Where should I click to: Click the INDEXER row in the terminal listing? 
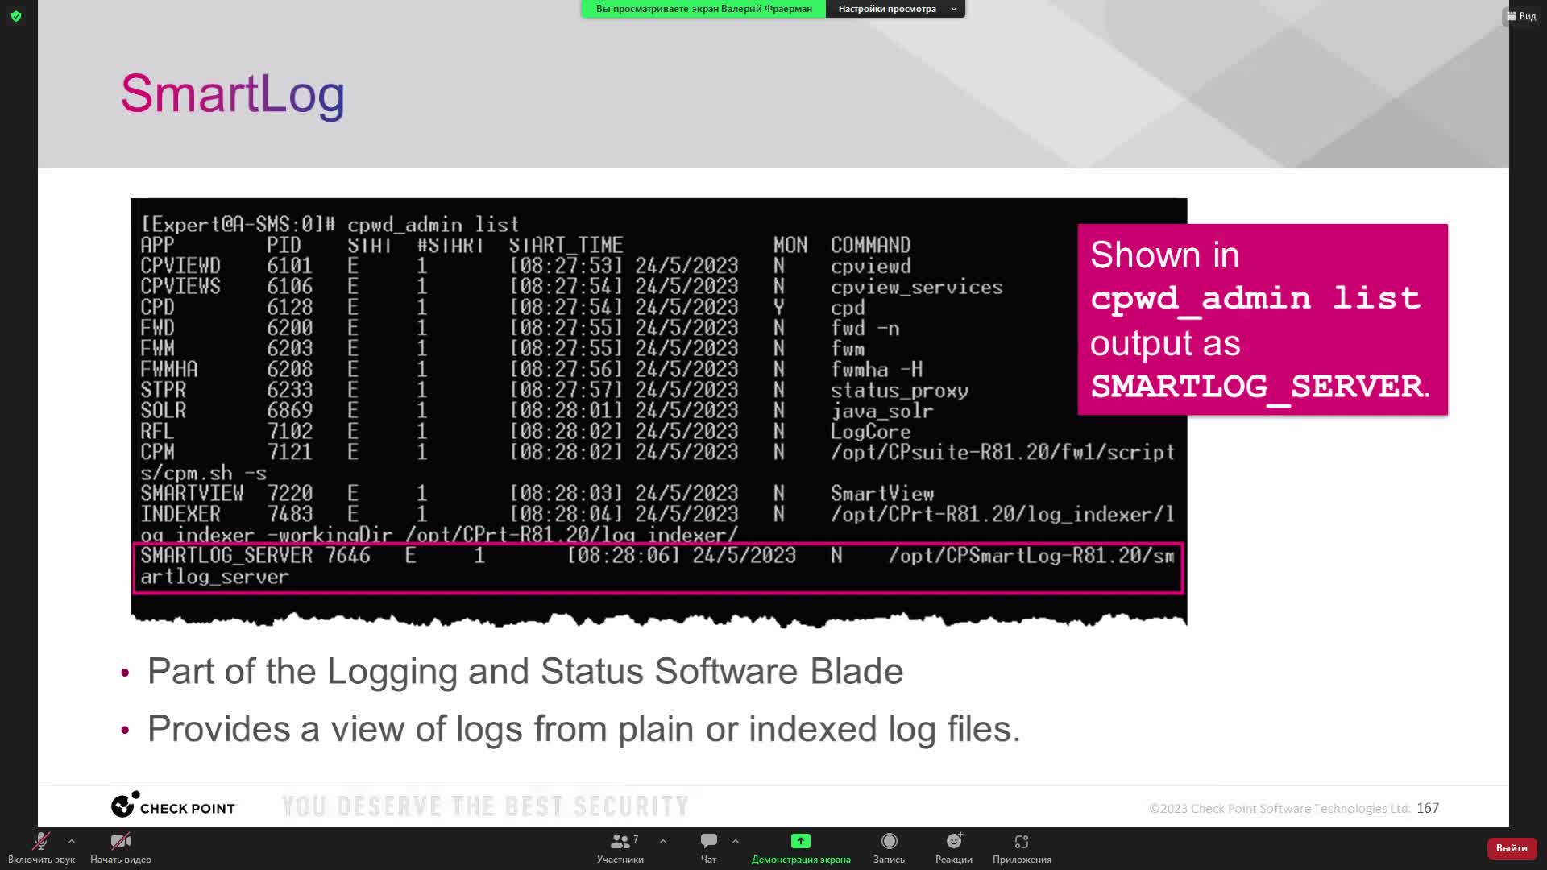point(657,524)
